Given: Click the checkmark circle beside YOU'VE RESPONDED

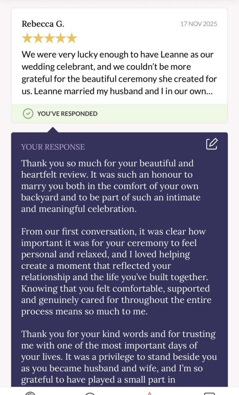Looking at the screenshot, I should 28,114.
